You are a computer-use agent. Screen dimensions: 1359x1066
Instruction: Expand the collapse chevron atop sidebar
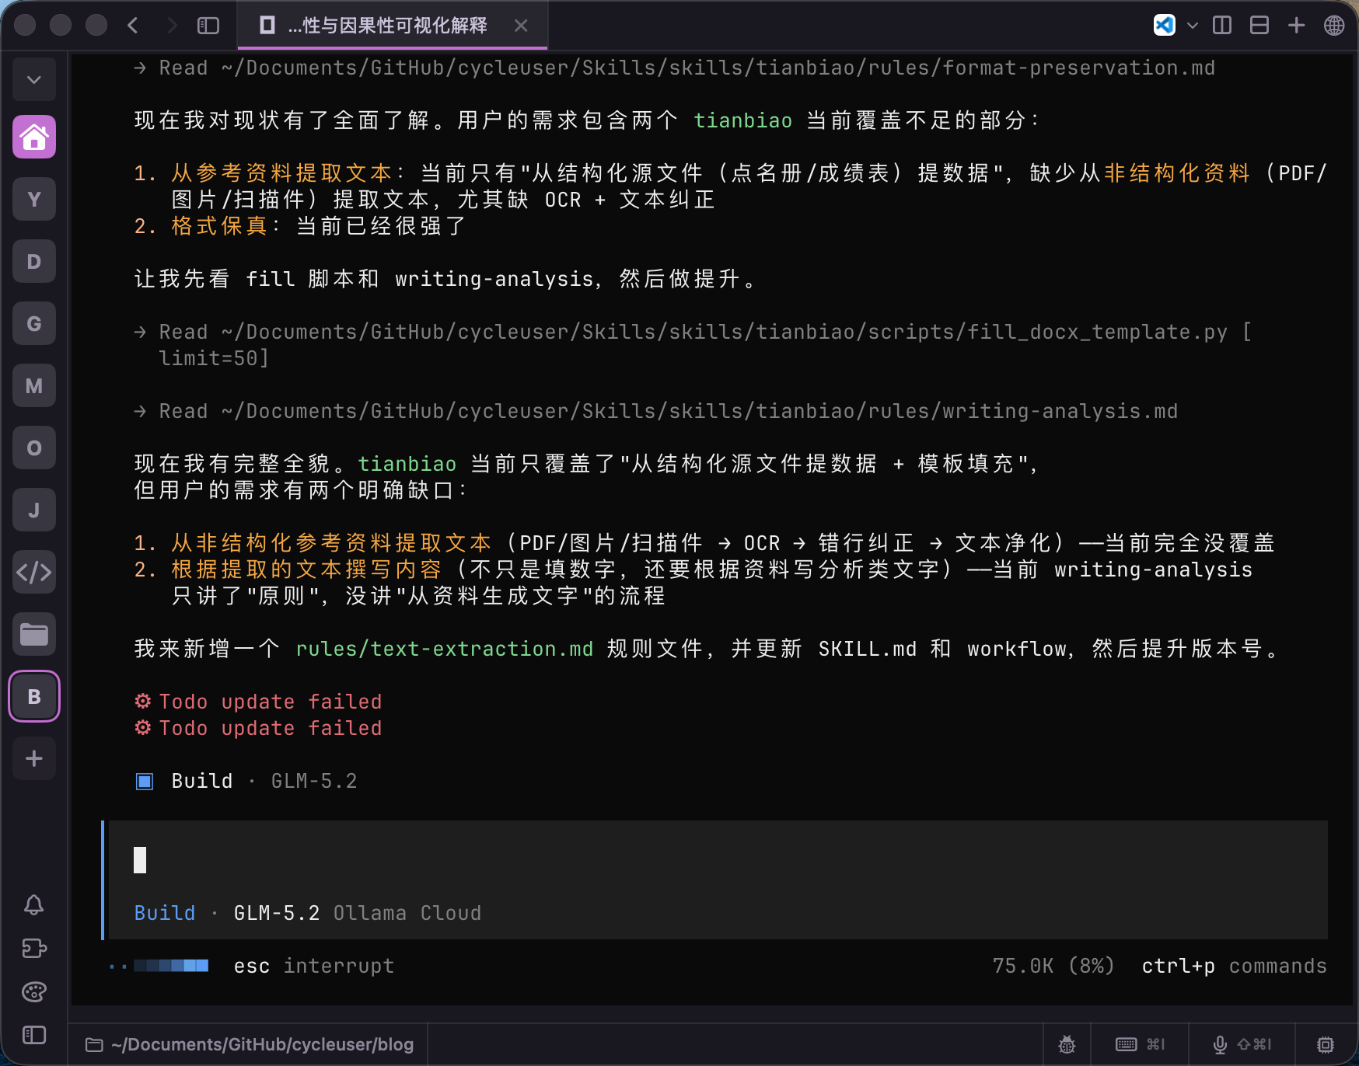pyautogui.click(x=34, y=79)
